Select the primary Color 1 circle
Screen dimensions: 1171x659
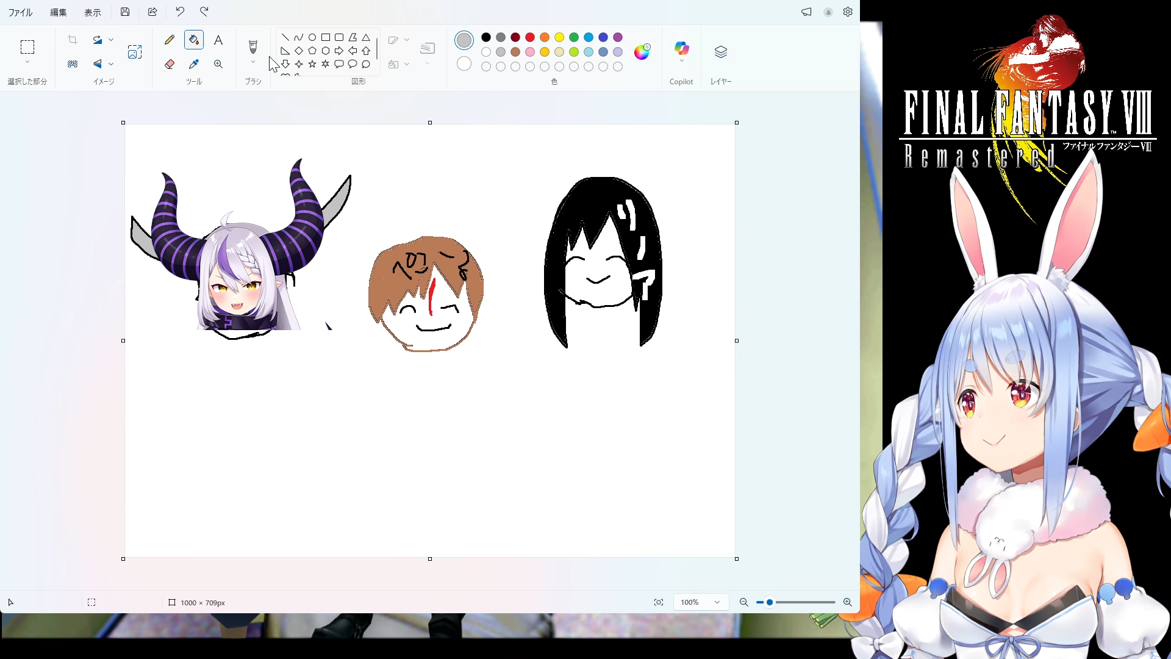coord(464,40)
